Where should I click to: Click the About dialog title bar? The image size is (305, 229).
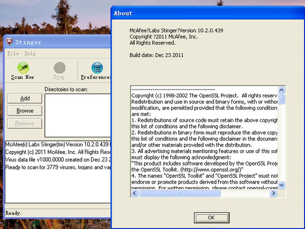tap(203, 13)
